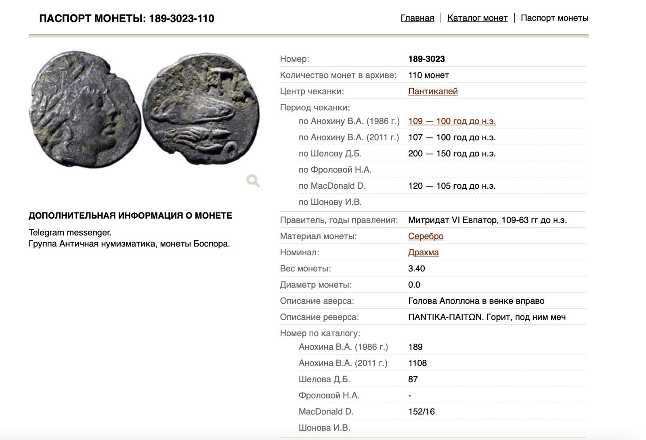646x440 pixels.
Task: Click the label Правитель, годы правления:
Action: 339,220
